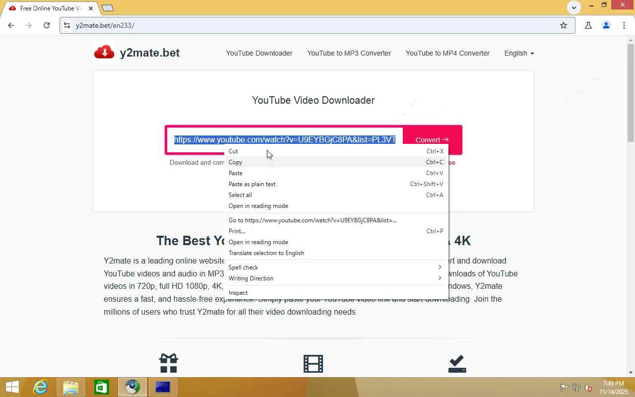Click the film strip feature icon
The image size is (635, 397).
point(313,363)
